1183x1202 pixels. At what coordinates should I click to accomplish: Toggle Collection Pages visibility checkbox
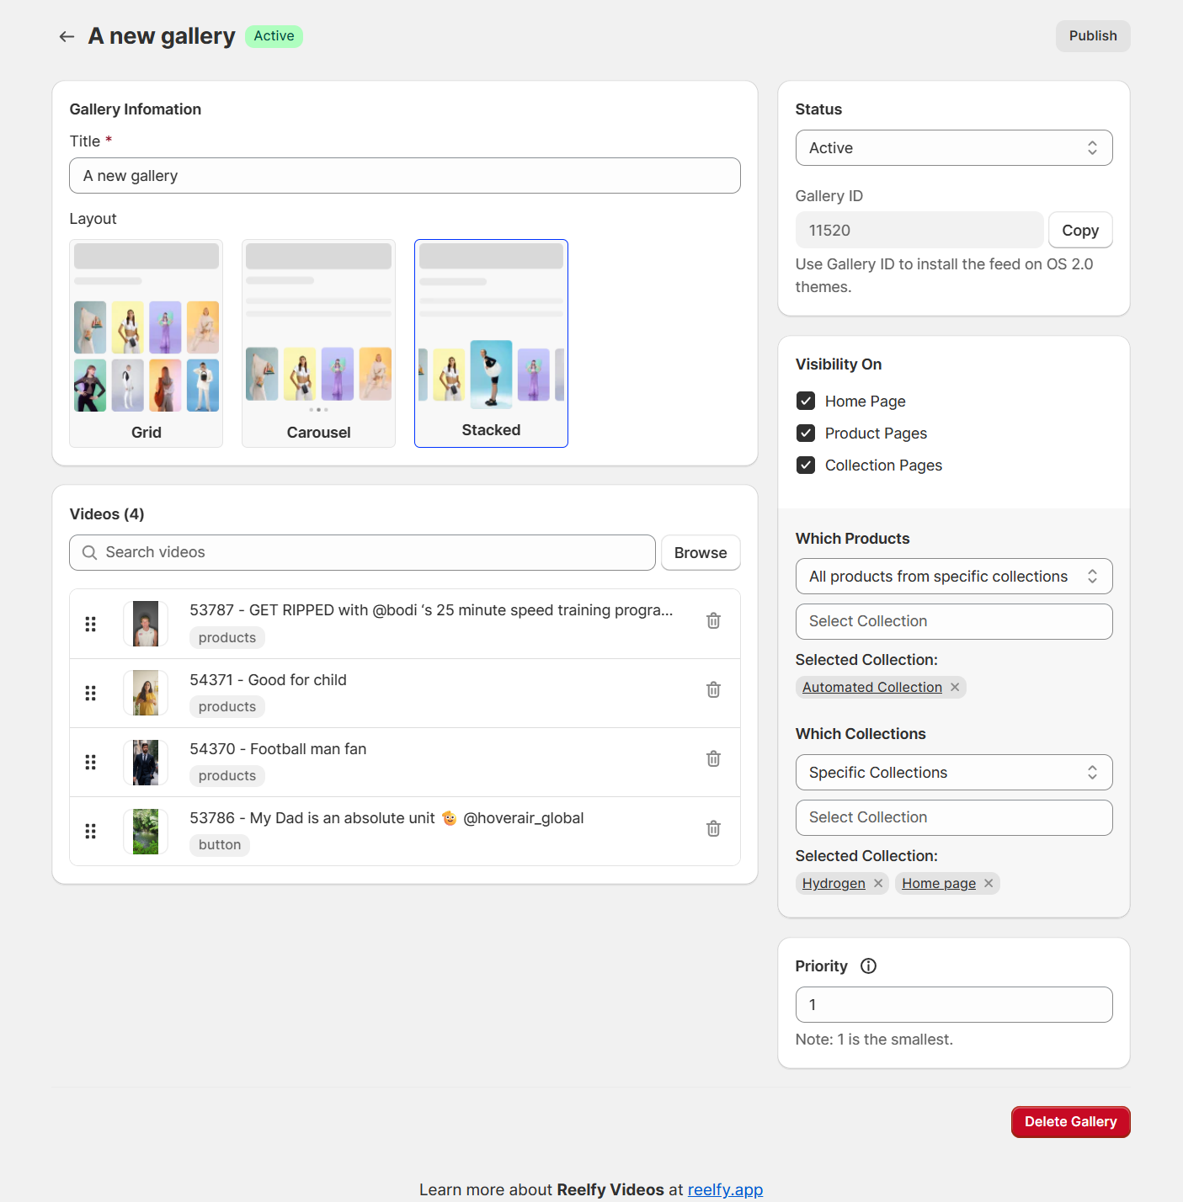click(806, 465)
